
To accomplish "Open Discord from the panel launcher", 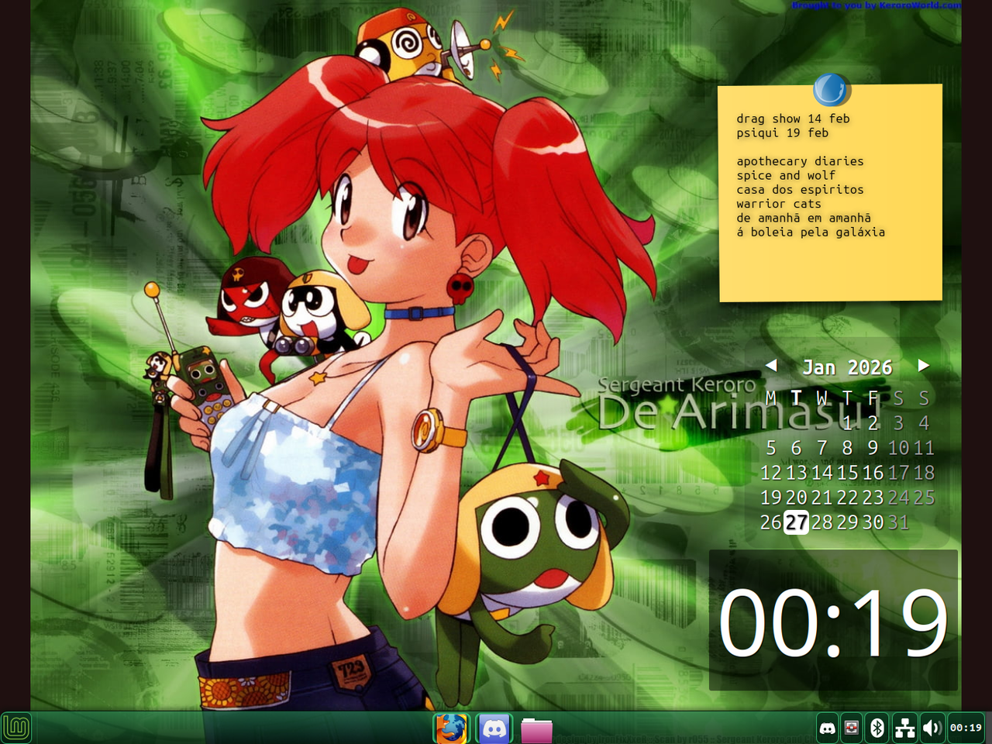I will coord(494,728).
